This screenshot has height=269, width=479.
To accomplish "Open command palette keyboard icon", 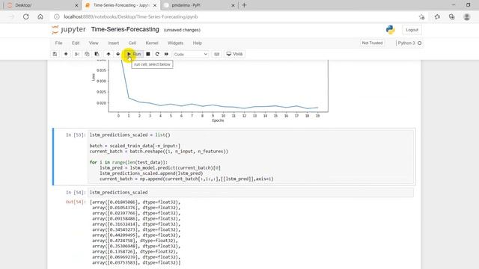I will [x=216, y=54].
